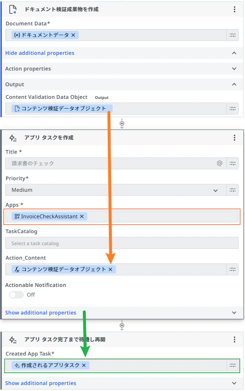Click the @ mention icon in Title field
Viewport: 245px width, 391px height.
tap(219, 163)
